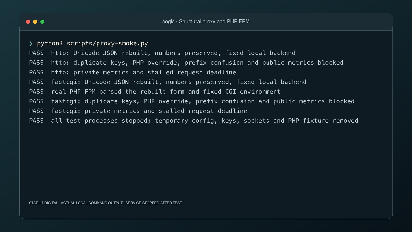Click the line "http: private metrics and stalled request deadline"
412x232 pixels.
coord(133,72)
